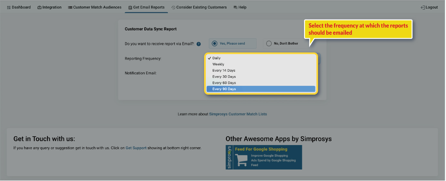Click the Integration briefcase icon
The height and width of the screenshot is (181, 446).
(39, 7)
